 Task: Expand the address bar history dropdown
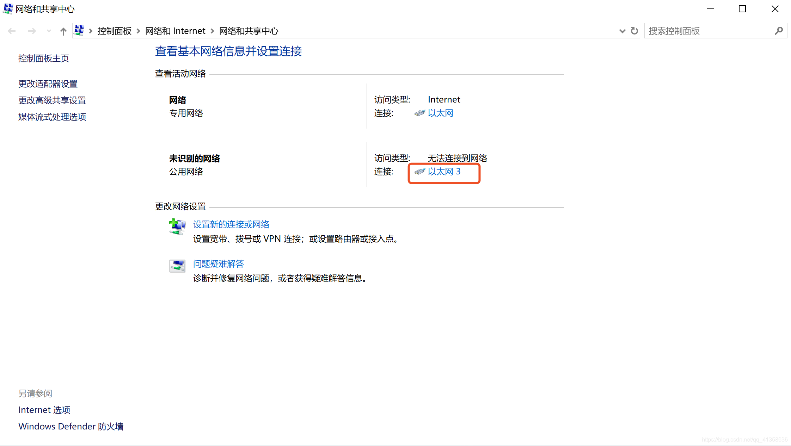tap(622, 31)
